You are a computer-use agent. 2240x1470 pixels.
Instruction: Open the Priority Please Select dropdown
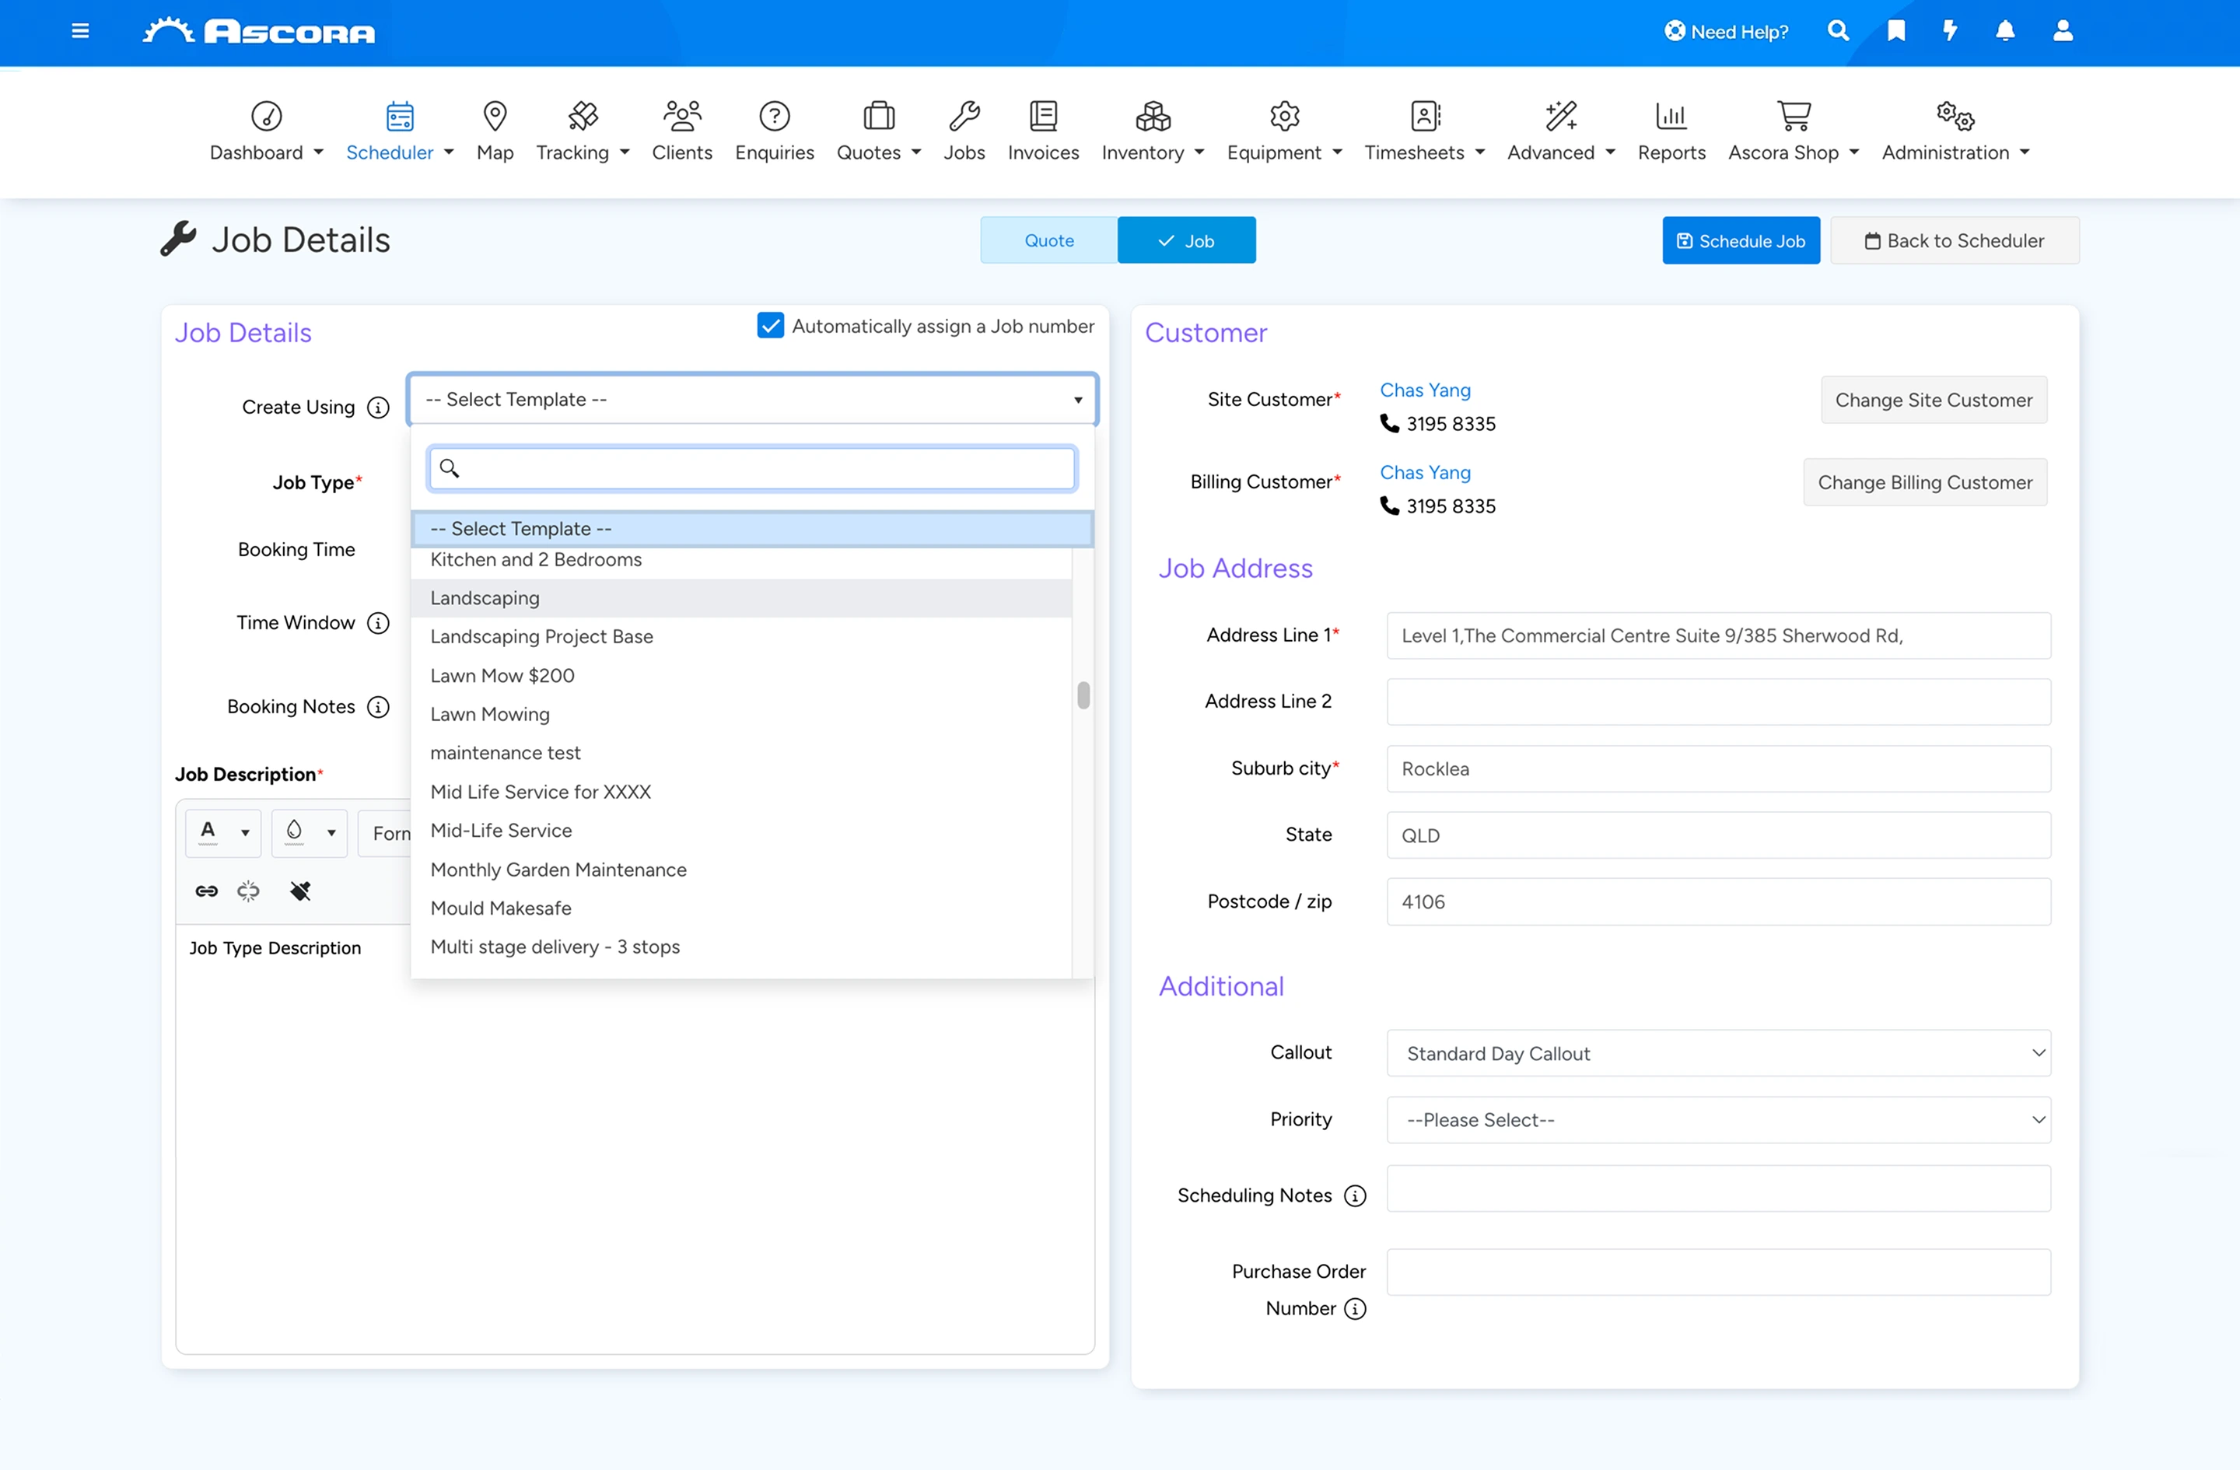coord(1717,1120)
